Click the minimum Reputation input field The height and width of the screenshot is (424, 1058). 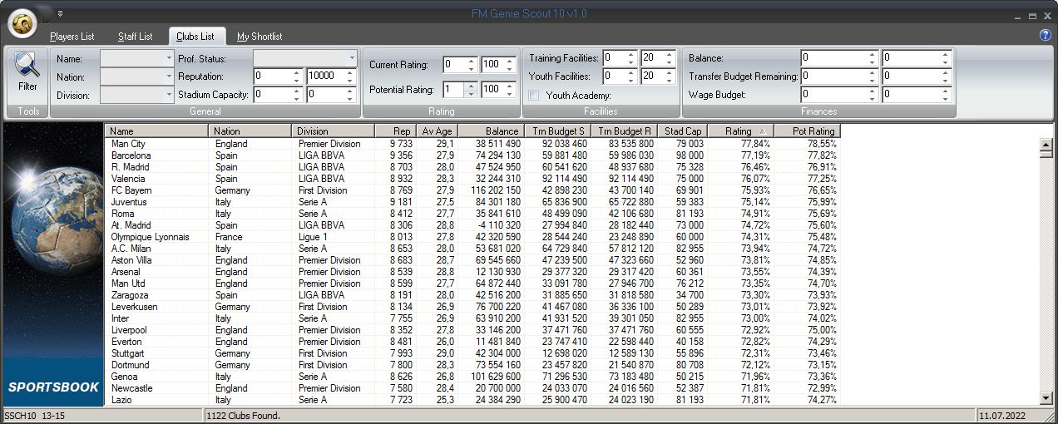273,76
